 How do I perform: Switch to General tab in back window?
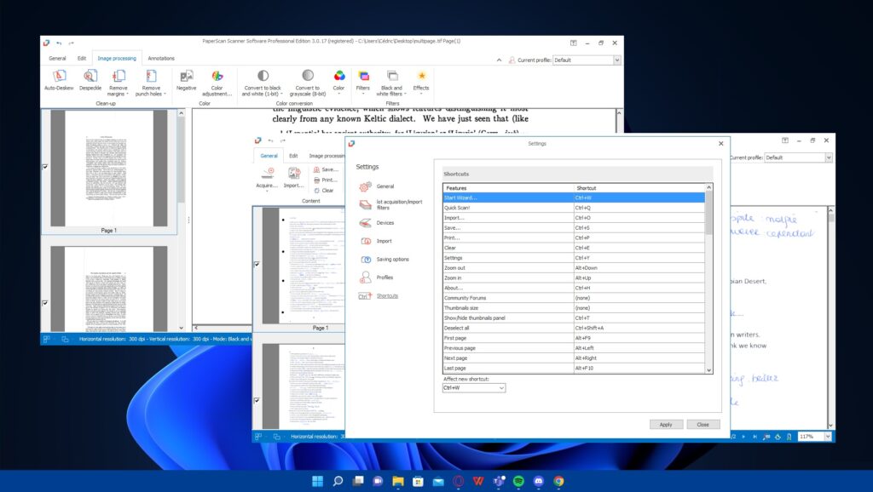click(x=57, y=59)
